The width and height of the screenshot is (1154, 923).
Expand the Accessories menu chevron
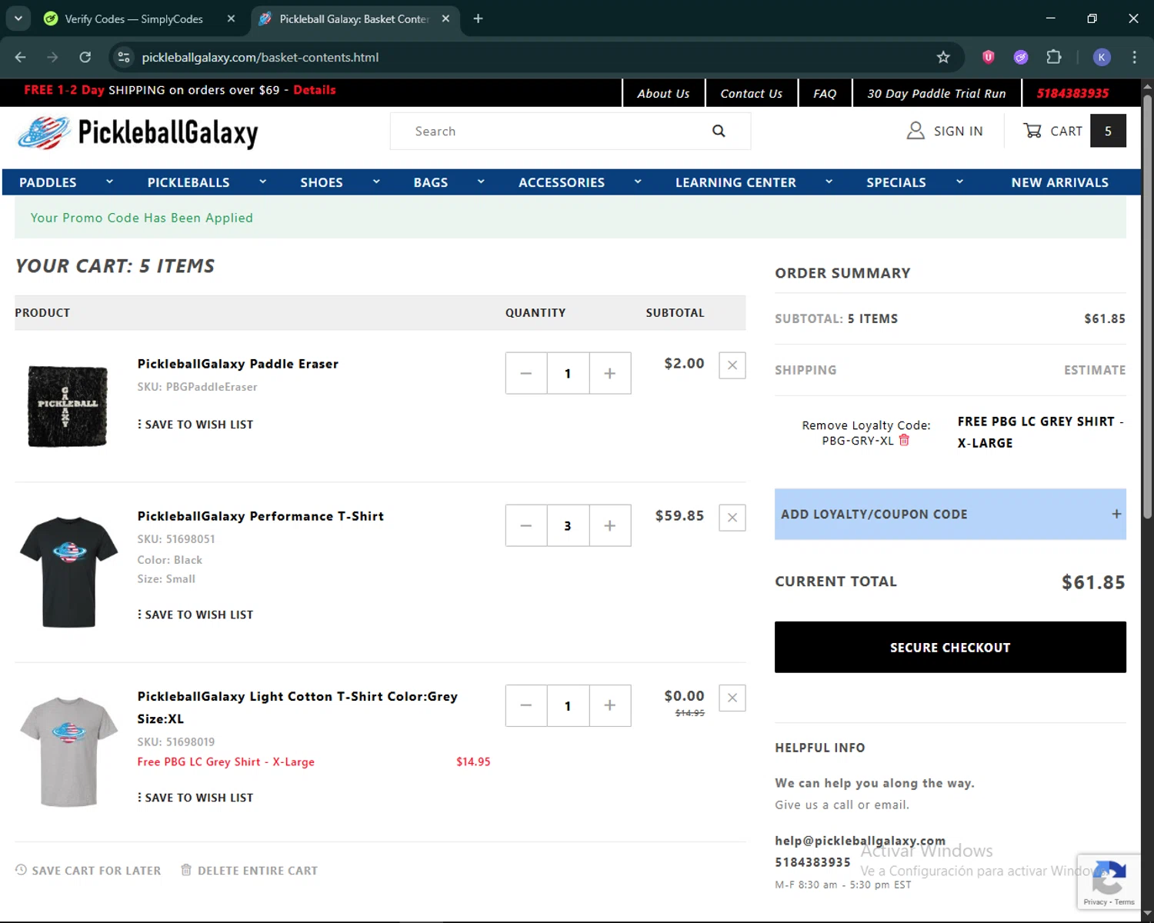(x=638, y=182)
